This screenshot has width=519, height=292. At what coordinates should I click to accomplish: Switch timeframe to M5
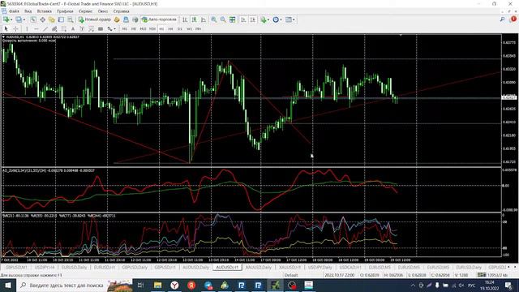tap(133, 29)
